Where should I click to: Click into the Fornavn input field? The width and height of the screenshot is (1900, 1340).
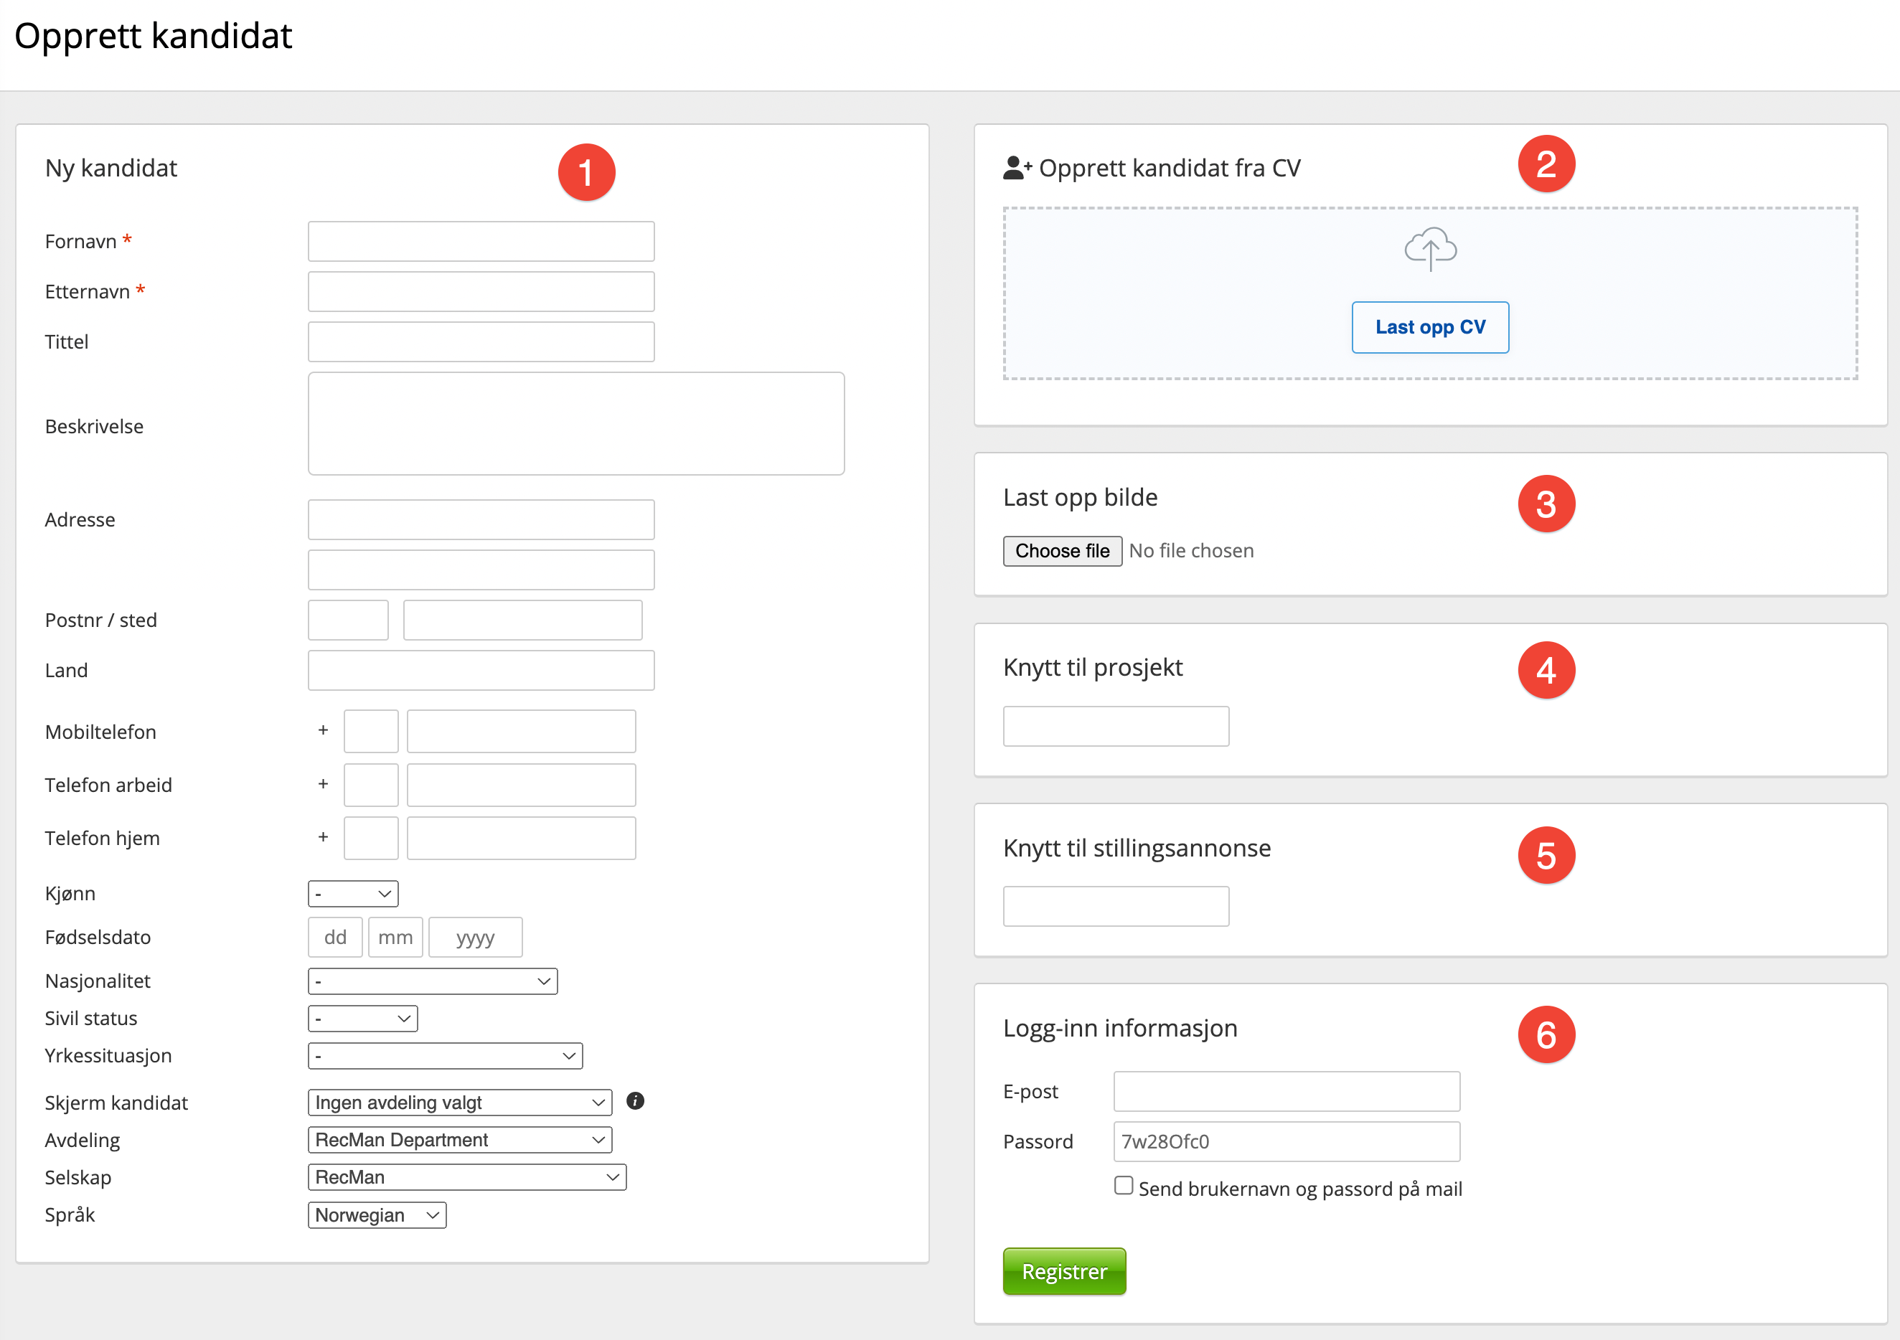481,242
